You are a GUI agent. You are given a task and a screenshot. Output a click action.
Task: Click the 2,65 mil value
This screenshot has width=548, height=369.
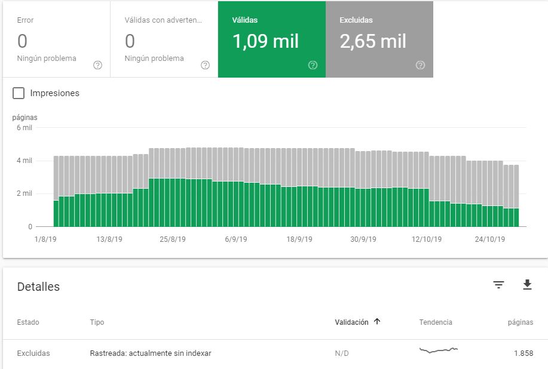(373, 41)
